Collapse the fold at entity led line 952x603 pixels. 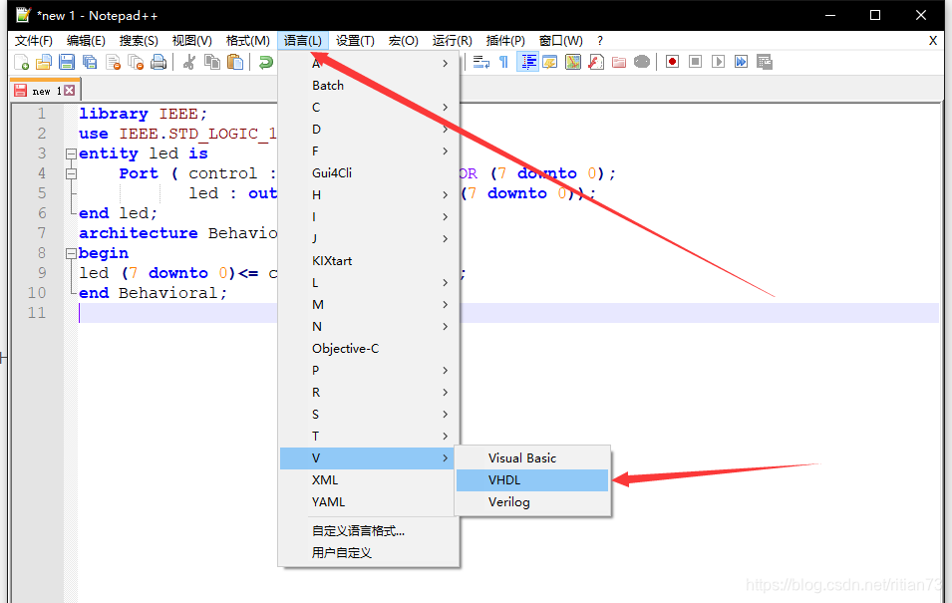point(71,153)
